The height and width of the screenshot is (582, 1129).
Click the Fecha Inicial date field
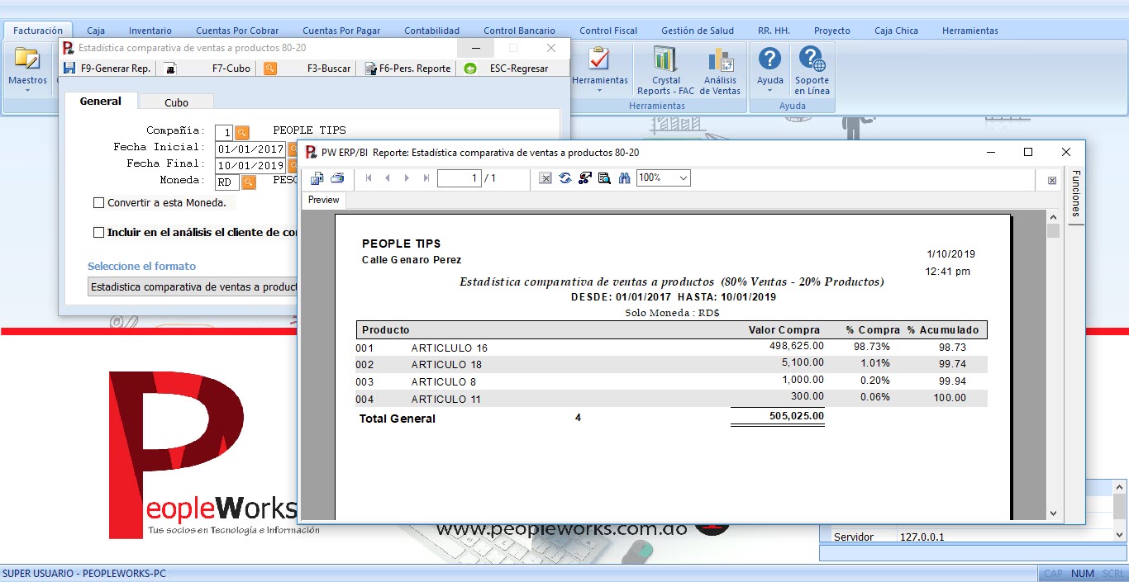(250, 149)
